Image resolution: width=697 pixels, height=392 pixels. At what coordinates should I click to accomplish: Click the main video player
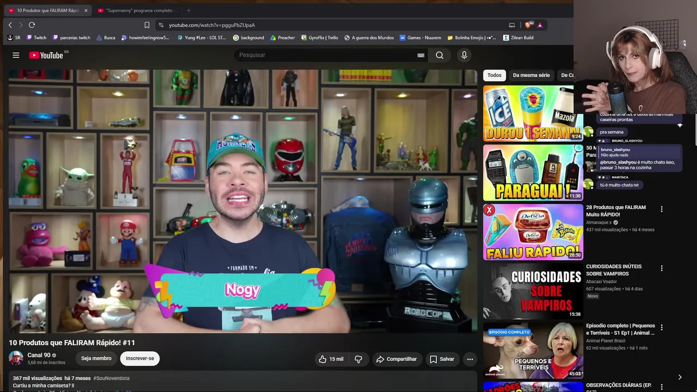(x=243, y=201)
